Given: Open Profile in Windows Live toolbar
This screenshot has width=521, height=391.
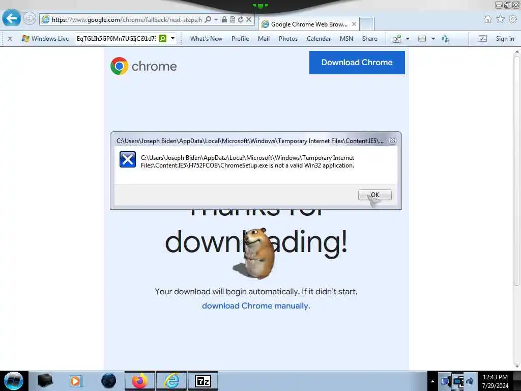Looking at the screenshot, I should (x=240, y=39).
